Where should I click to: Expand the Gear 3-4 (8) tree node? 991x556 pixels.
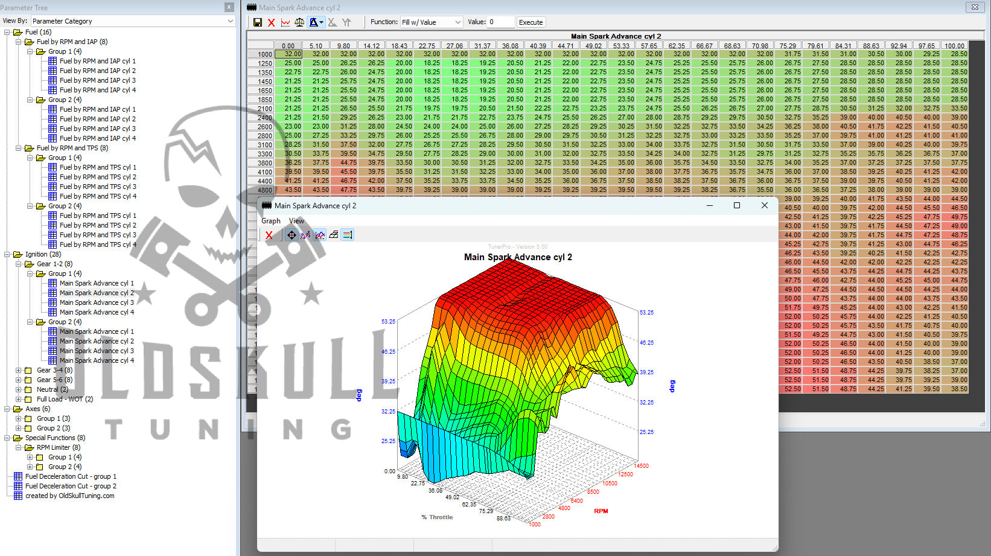(19, 370)
